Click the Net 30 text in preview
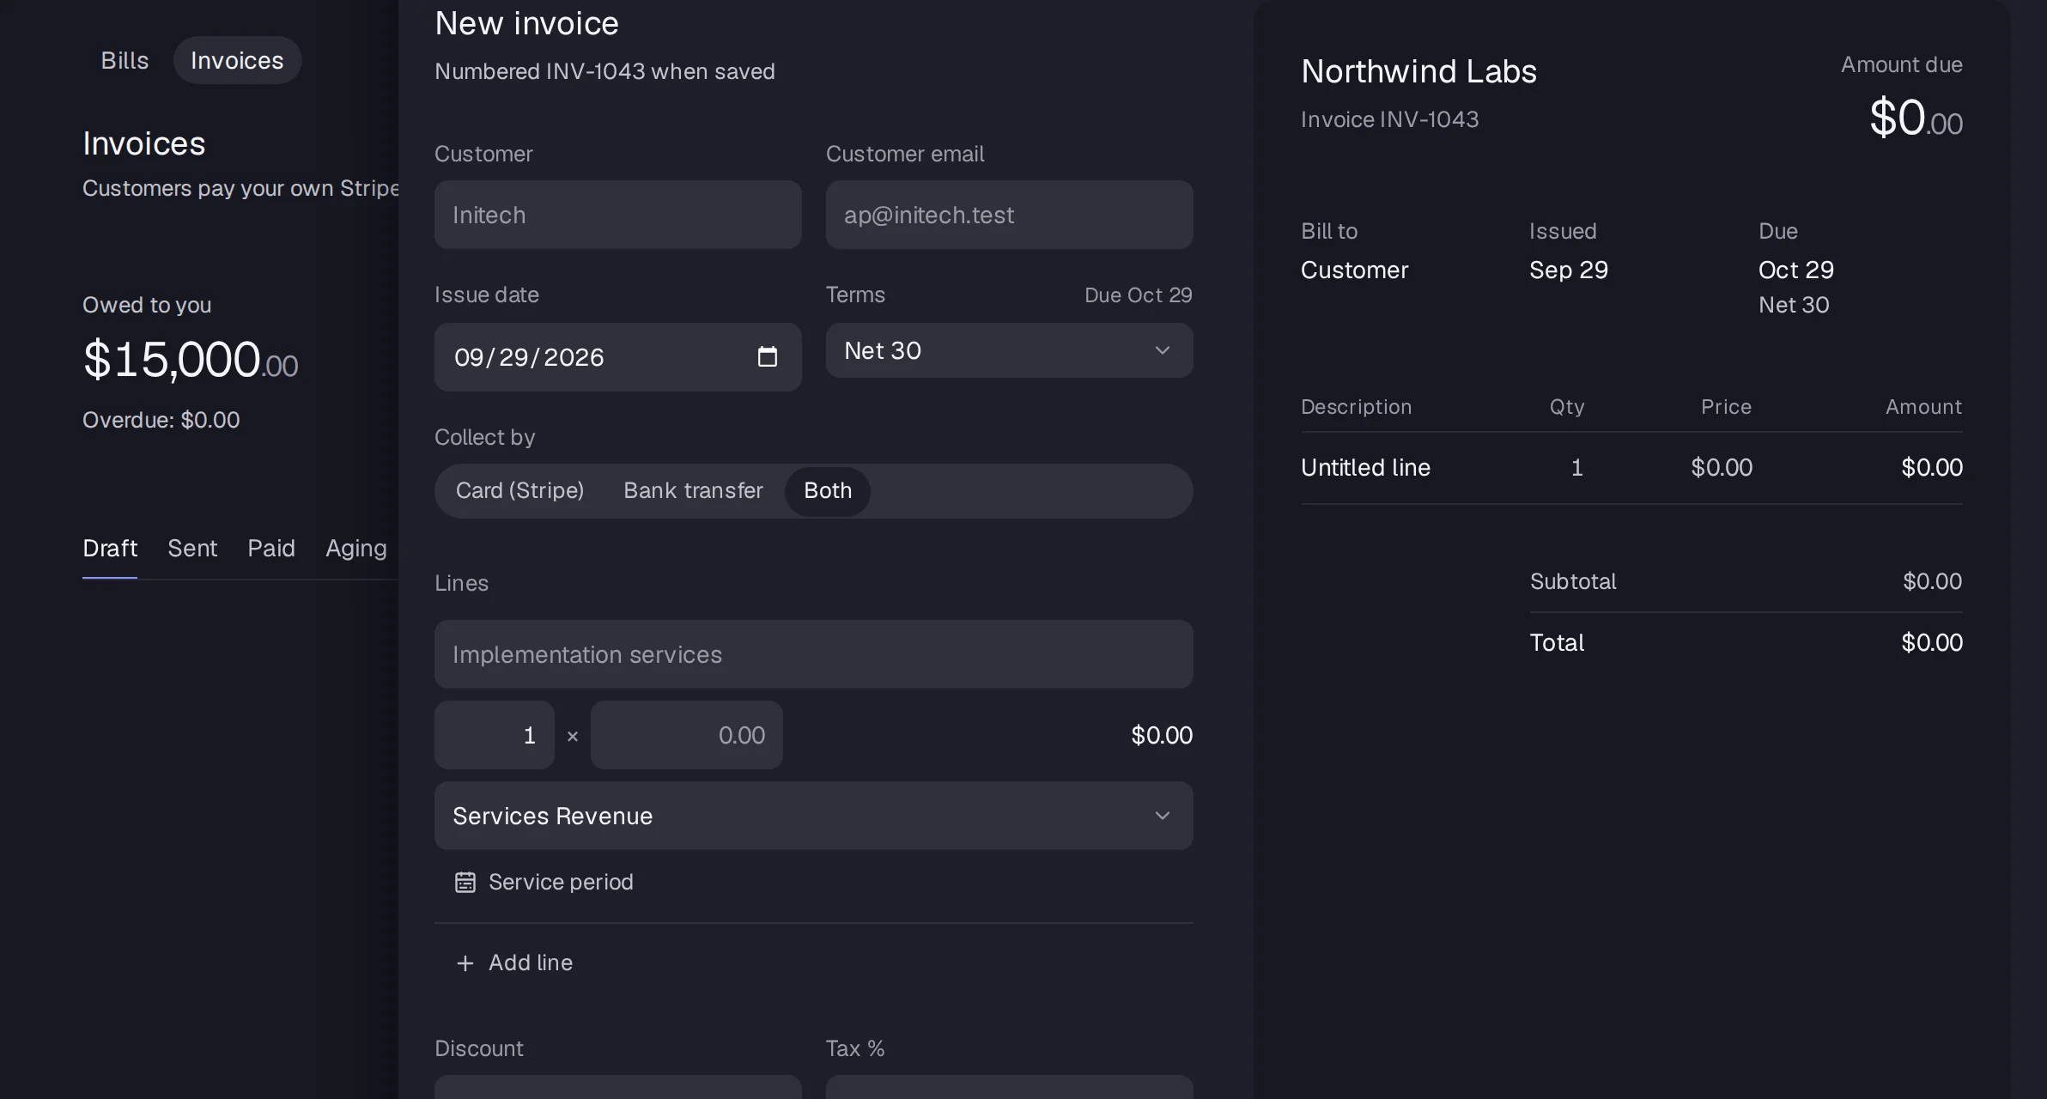The height and width of the screenshot is (1099, 2047). click(x=1794, y=305)
